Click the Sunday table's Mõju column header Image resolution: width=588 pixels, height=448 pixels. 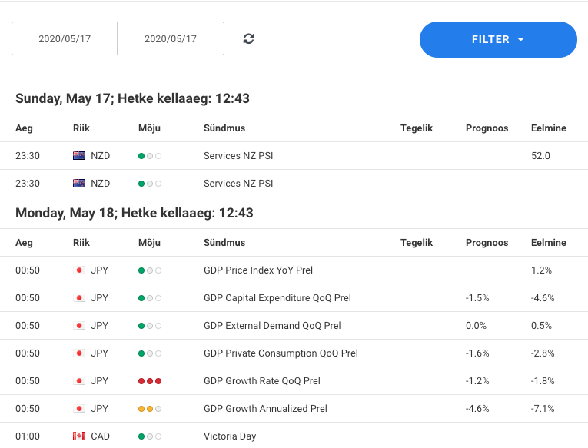click(x=149, y=128)
